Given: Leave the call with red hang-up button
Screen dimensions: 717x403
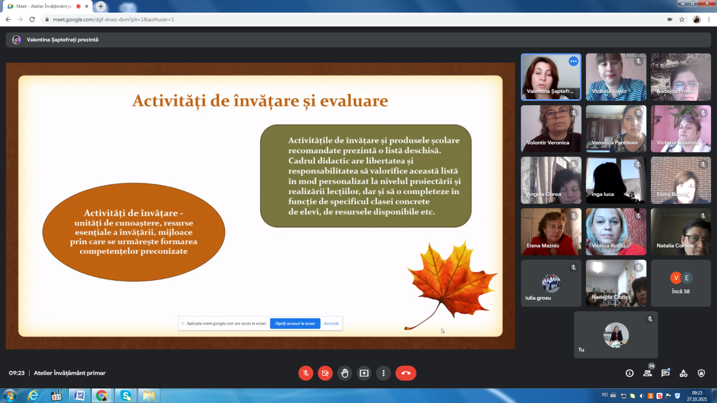Looking at the screenshot, I should (406, 373).
